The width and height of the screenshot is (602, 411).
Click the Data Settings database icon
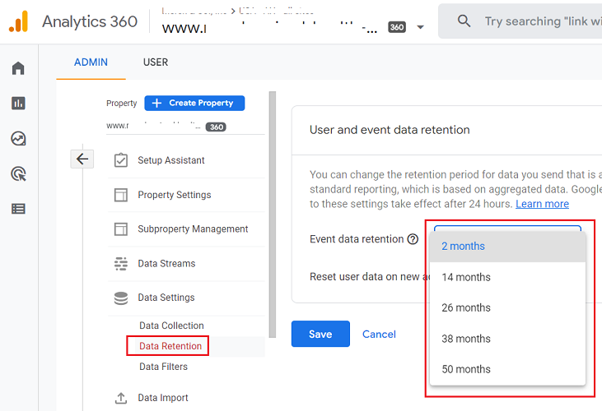tap(121, 298)
